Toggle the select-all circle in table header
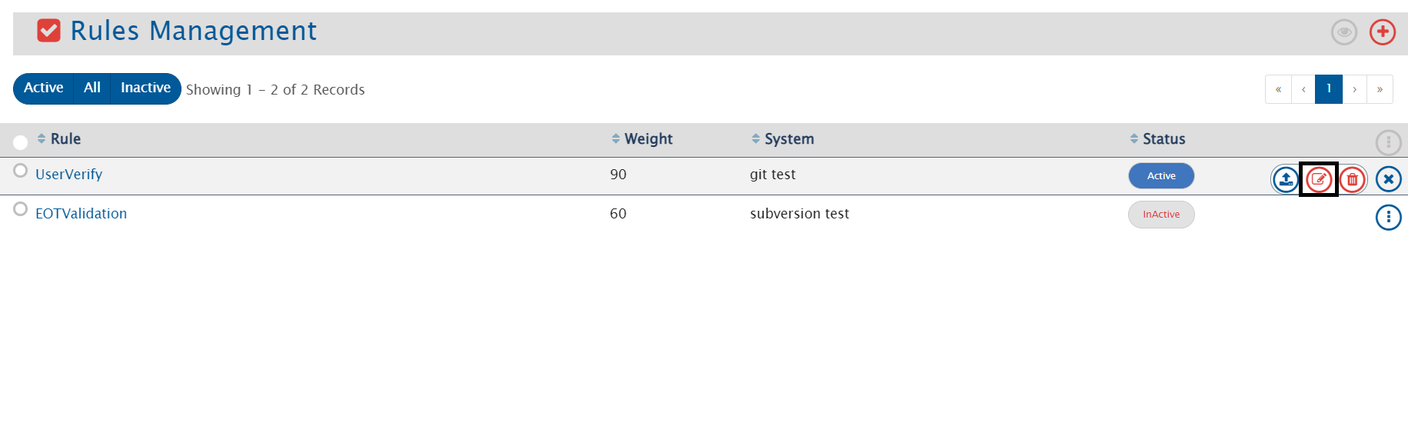Image resolution: width=1408 pixels, height=443 pixels. (21, 142)
